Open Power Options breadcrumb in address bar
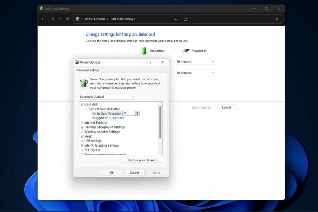 click(x=95, y=19)
